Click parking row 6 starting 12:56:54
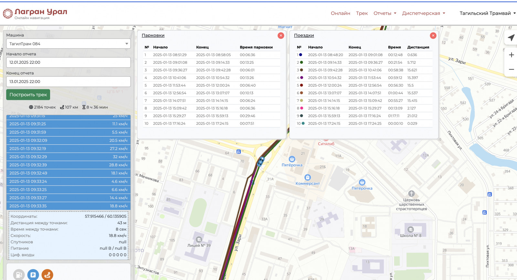Image resolution: width=517 pixels, height=280 pixels. click(212, 93)
